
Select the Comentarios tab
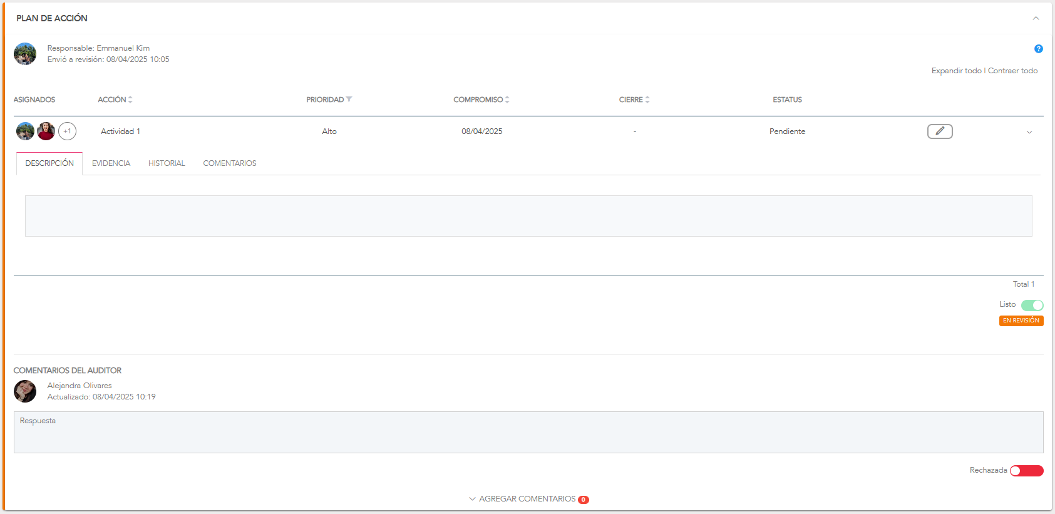pos(229,163)
